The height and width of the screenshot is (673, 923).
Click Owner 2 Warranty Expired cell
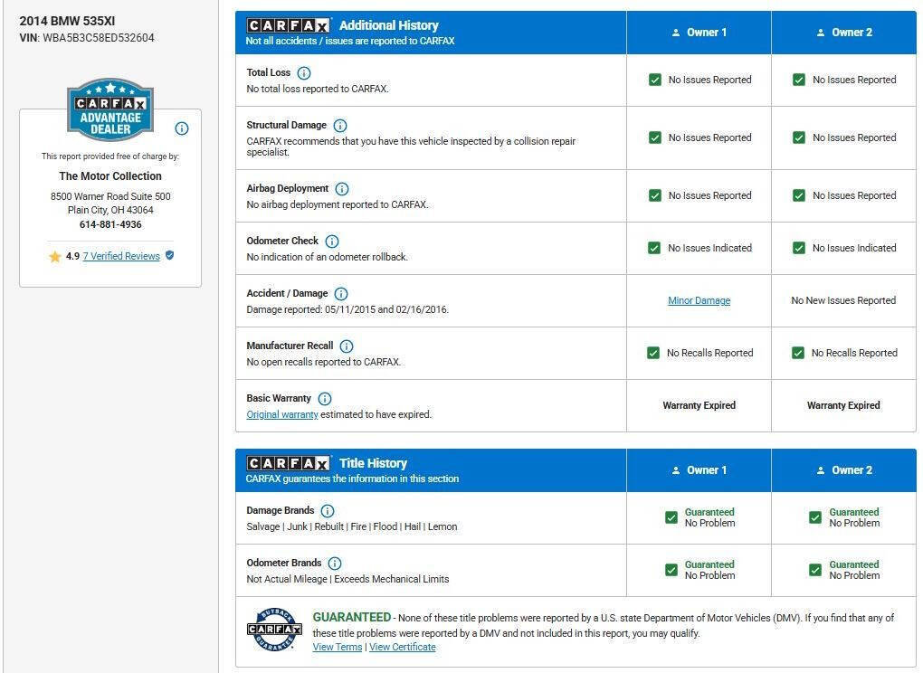[843, 405]
